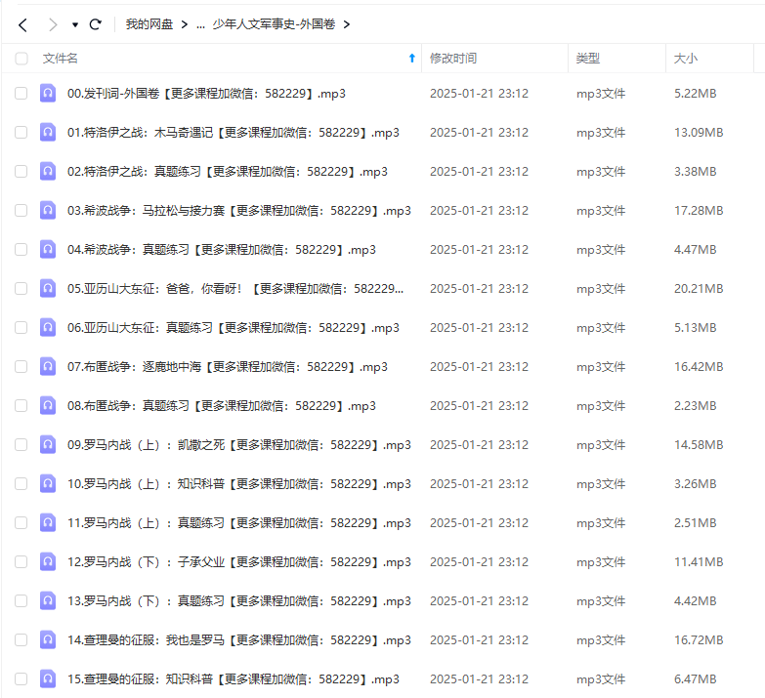Screen dimensions: 765x698
Task: Select file name 10.罗马内战（上）：知识科普
Action: 239,483
